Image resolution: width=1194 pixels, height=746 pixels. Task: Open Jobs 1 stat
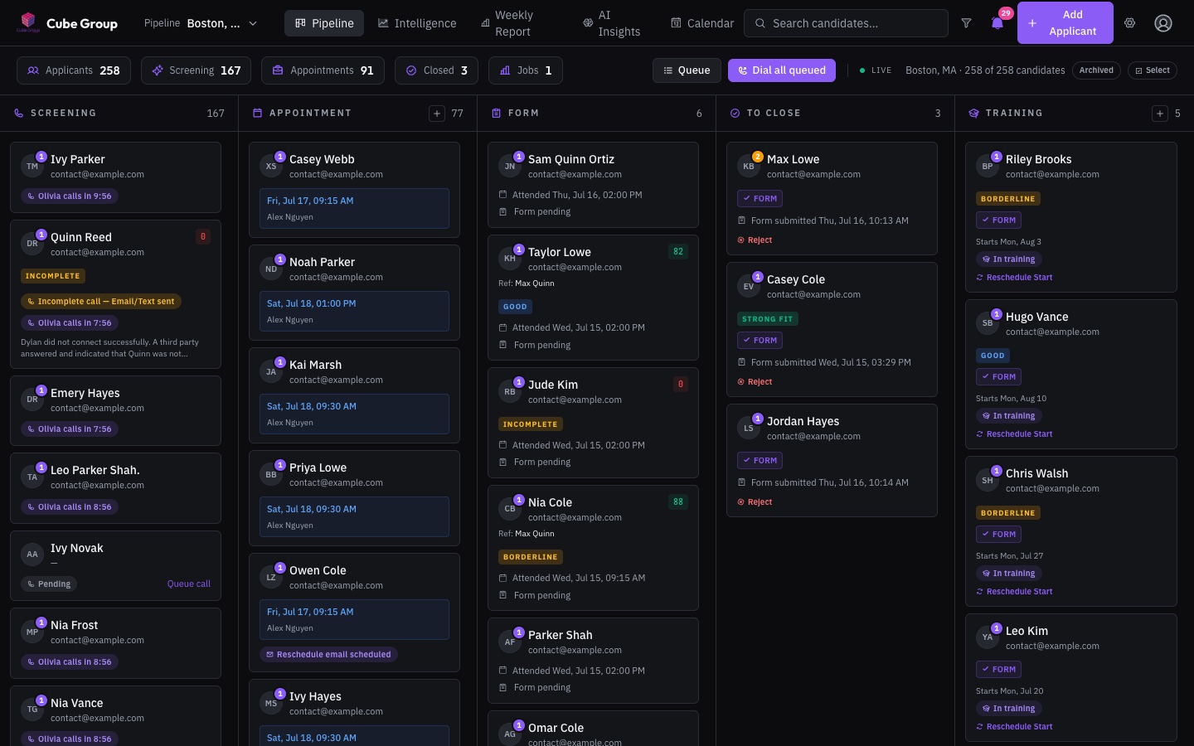point(526,70)
